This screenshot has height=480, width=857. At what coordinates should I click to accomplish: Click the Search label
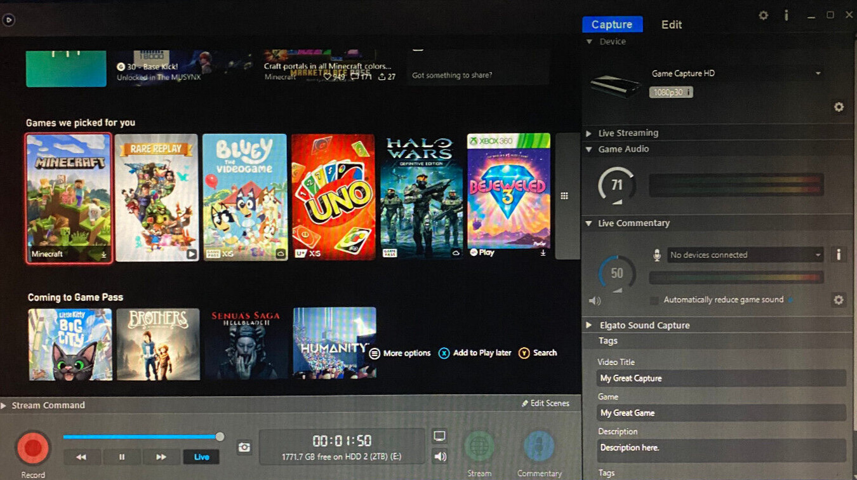545,353
